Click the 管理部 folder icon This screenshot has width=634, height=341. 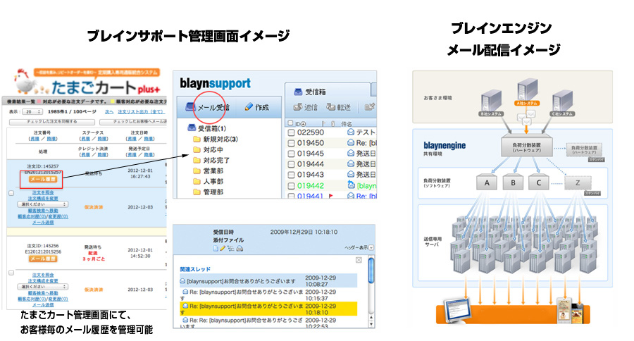pos(197,192)
